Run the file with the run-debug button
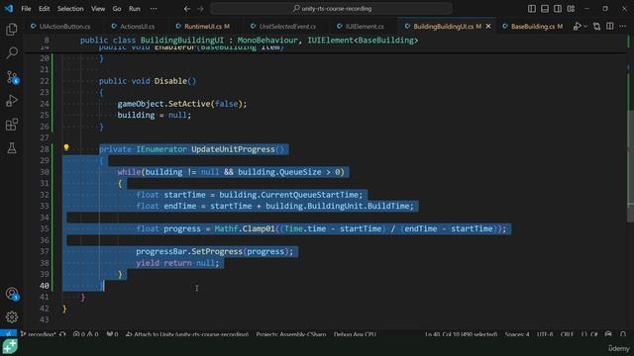Image resolution: width=634 pixels, height=356 pixels. [x=577, y=27]
